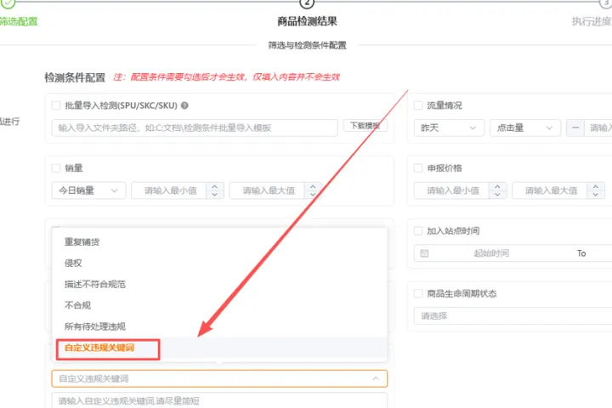Tick the 商品生命周期状态 checkbox
The width and height of the screenshot is (612, 408).
[418, 293]
